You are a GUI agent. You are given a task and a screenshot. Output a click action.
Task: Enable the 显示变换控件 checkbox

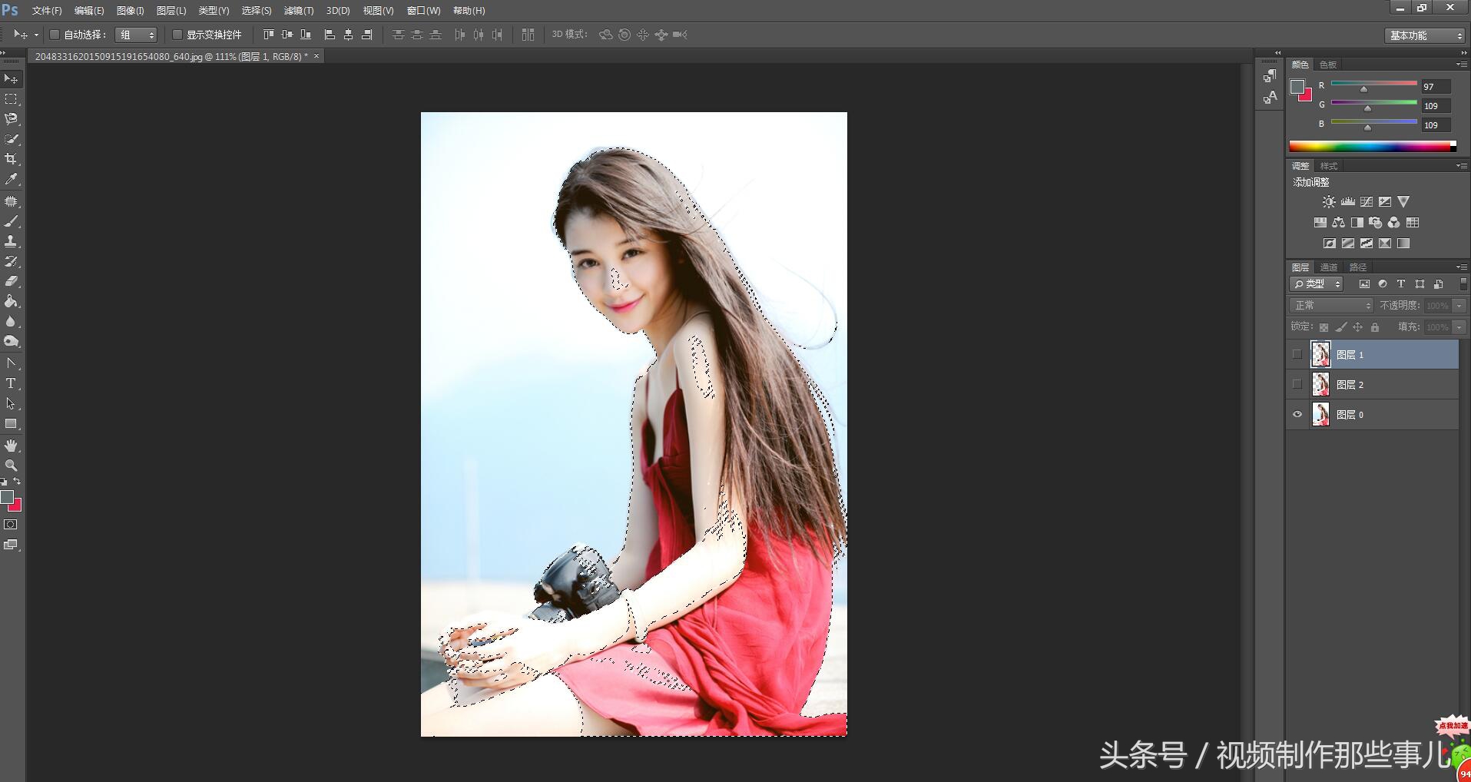click(177, 35)
